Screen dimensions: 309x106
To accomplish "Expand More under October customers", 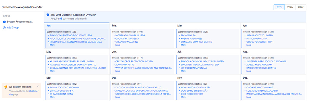I will [x=118, y=97].
